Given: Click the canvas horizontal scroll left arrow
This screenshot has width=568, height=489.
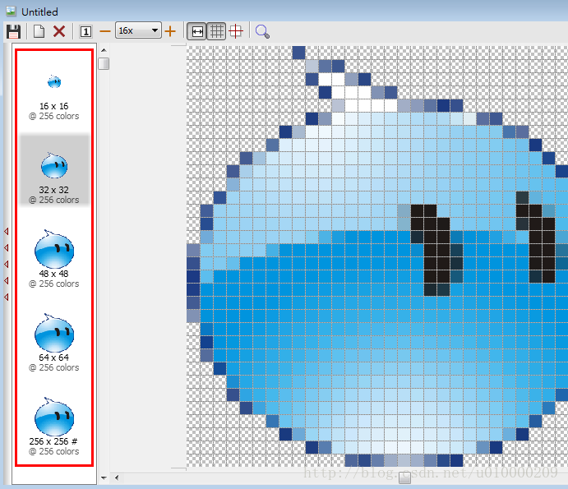Looking at the screenshot, I should [x=117, y=477].
